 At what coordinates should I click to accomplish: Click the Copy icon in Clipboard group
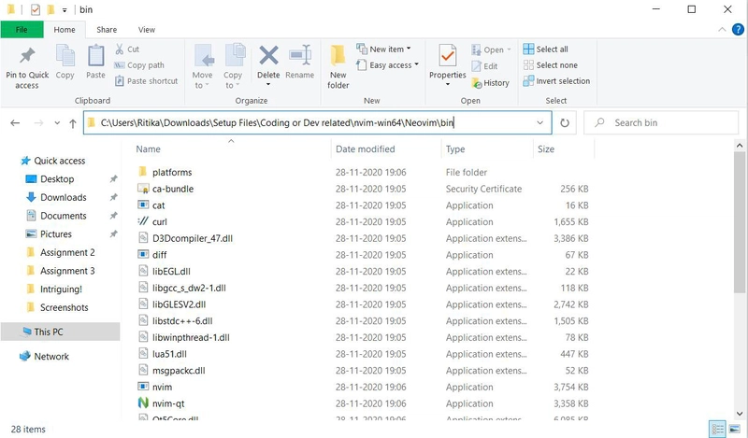pos(65,56)
